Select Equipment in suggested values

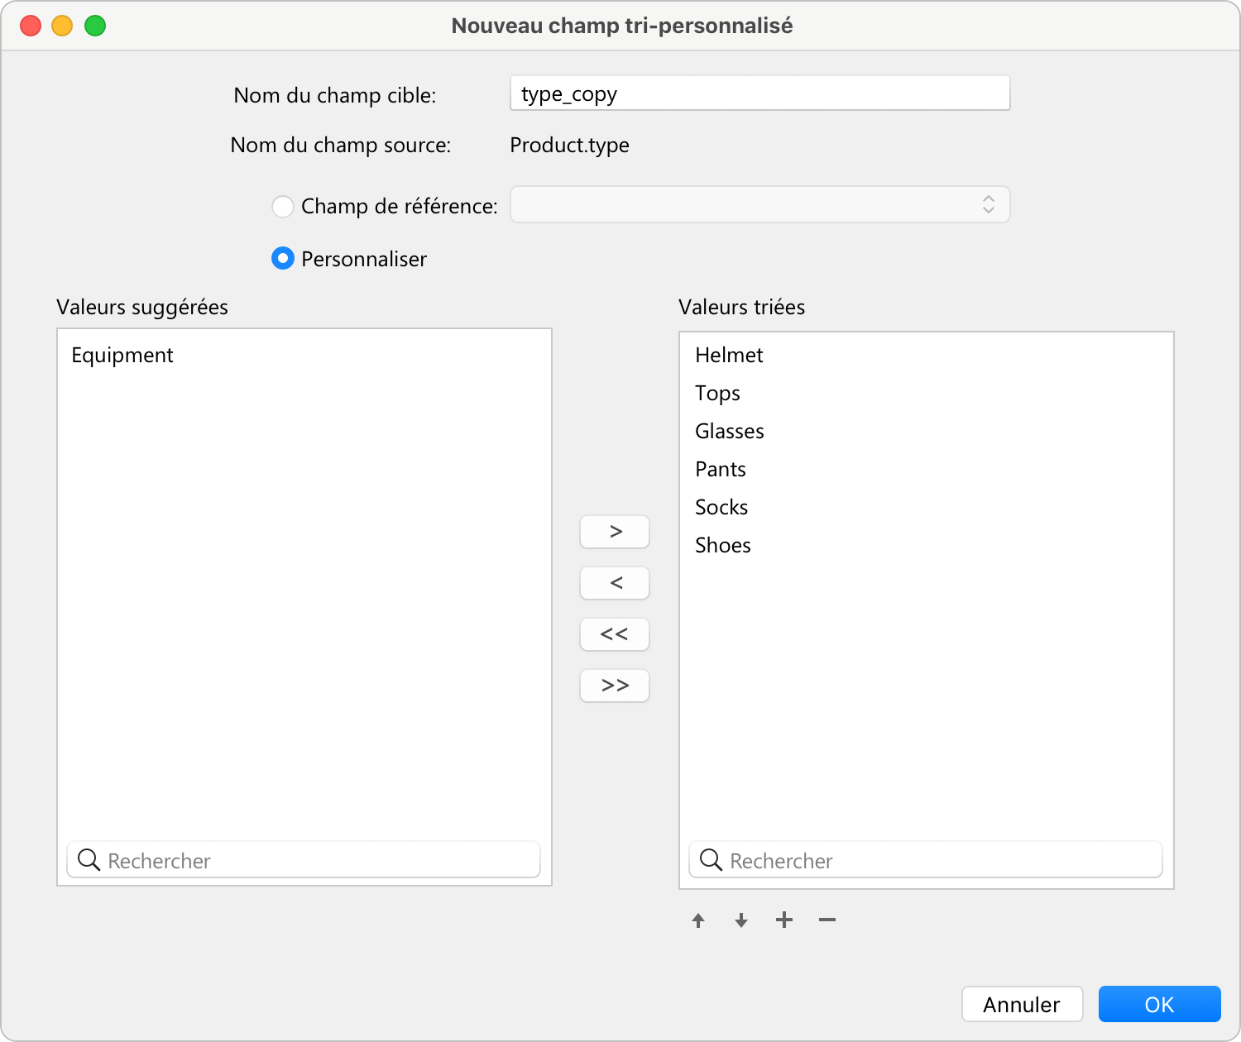[122, 356]
